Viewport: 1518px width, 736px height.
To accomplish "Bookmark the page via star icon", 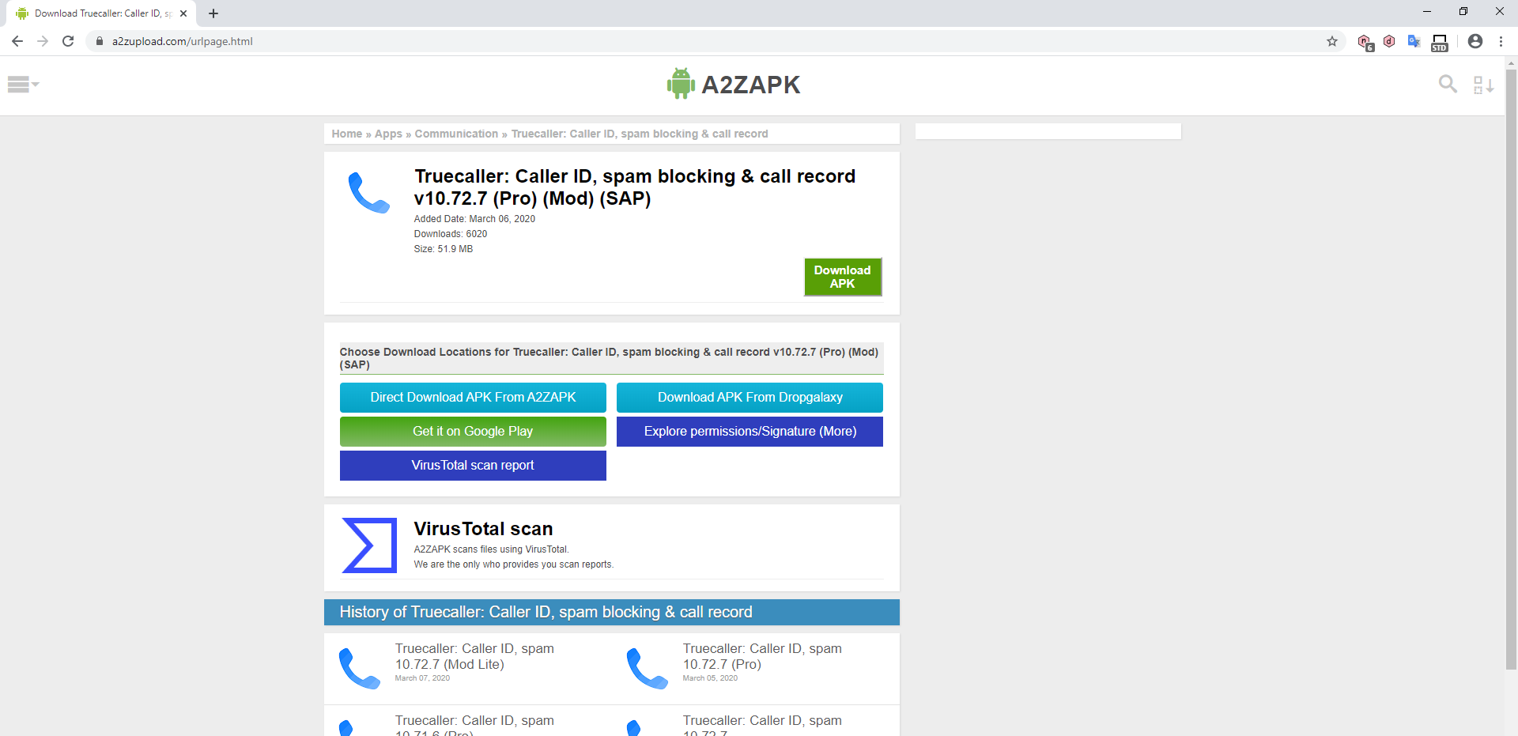I will [x=1332, y=41].
